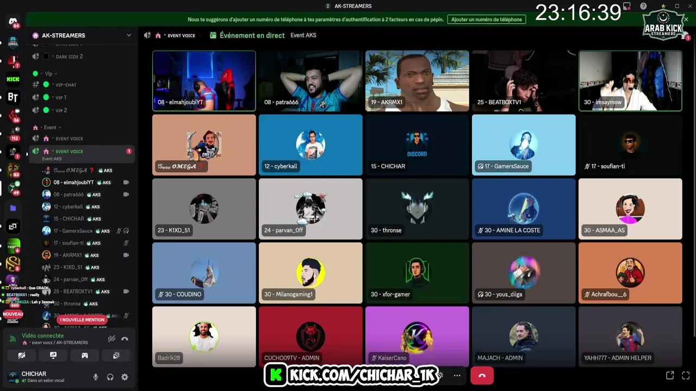Image resolution: width=696 pixels, height=391 pixels.
Task: Select the 30 - Milanogaming1 participant tile
Action: pos(310,273)
